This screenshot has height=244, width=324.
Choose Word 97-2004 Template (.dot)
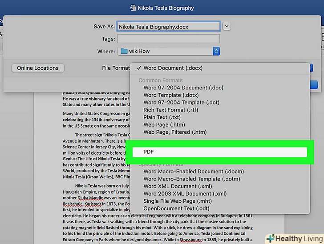click(220, 103)
